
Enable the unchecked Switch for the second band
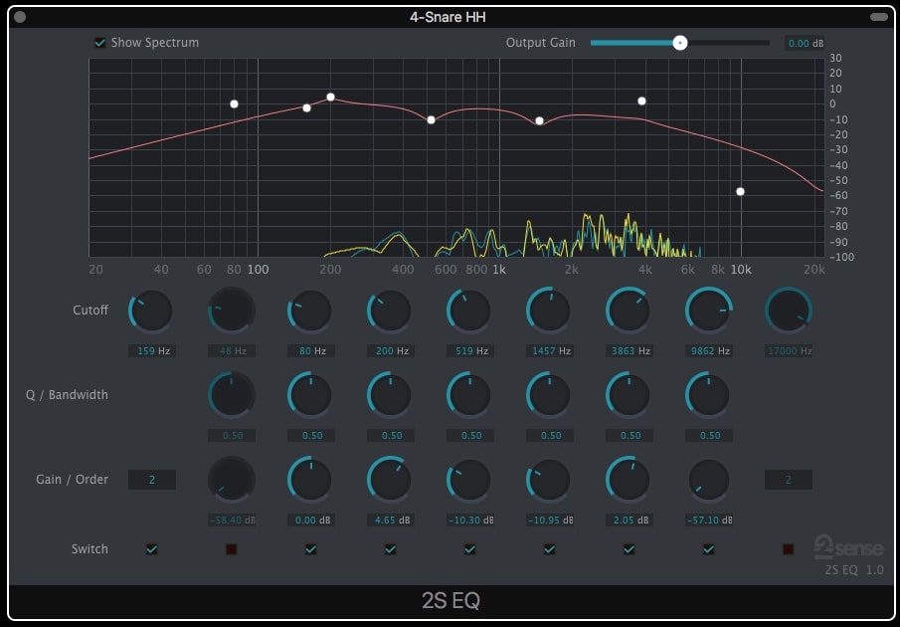point(231,548)
